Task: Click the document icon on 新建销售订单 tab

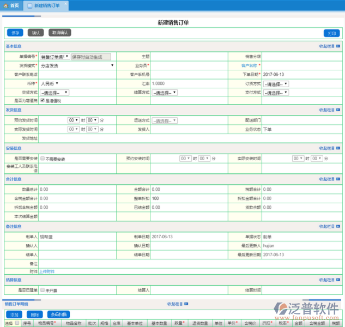Action: click(29, 5)
